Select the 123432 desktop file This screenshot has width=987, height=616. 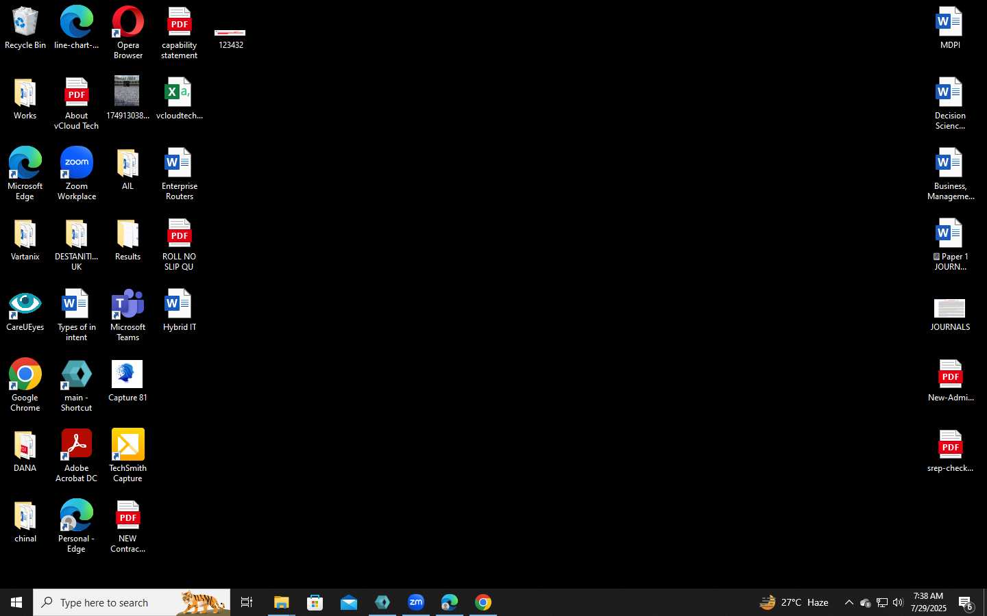point(230,38)
